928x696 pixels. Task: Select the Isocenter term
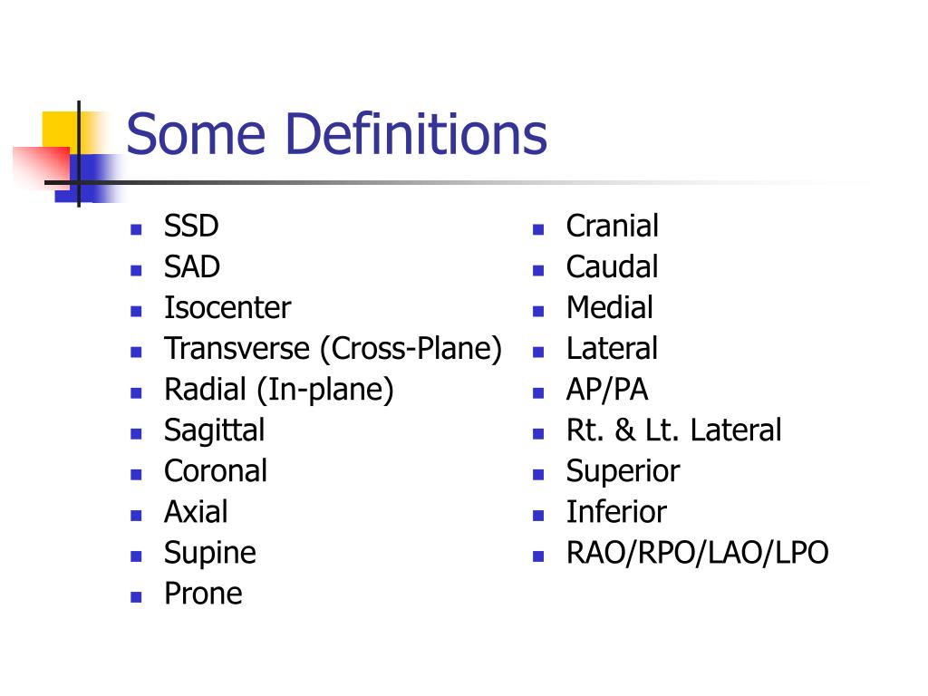[x=227, y=308]
